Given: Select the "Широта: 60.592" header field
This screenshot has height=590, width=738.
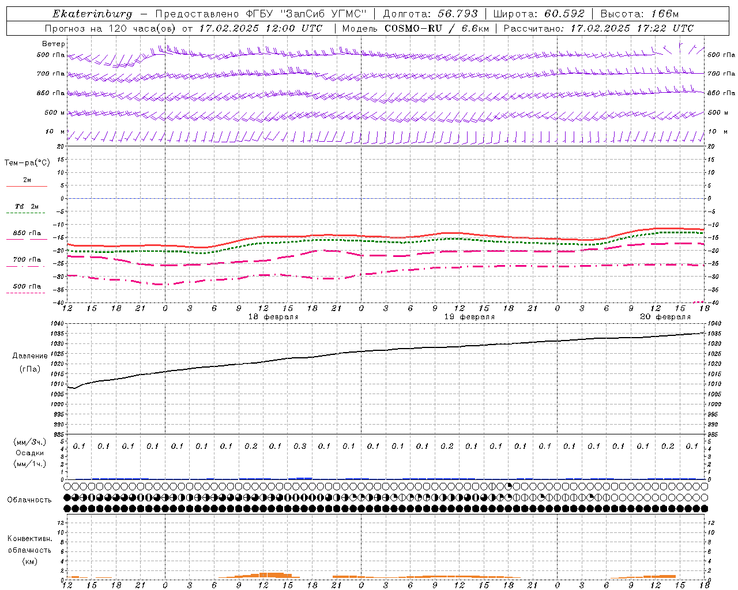Looking at the screenshot, I should 539,14.
